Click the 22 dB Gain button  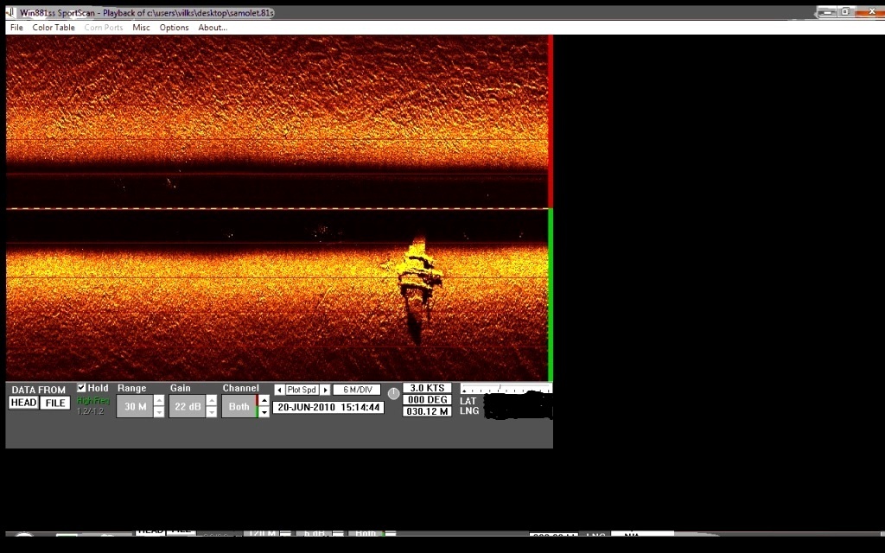[186, 406]
